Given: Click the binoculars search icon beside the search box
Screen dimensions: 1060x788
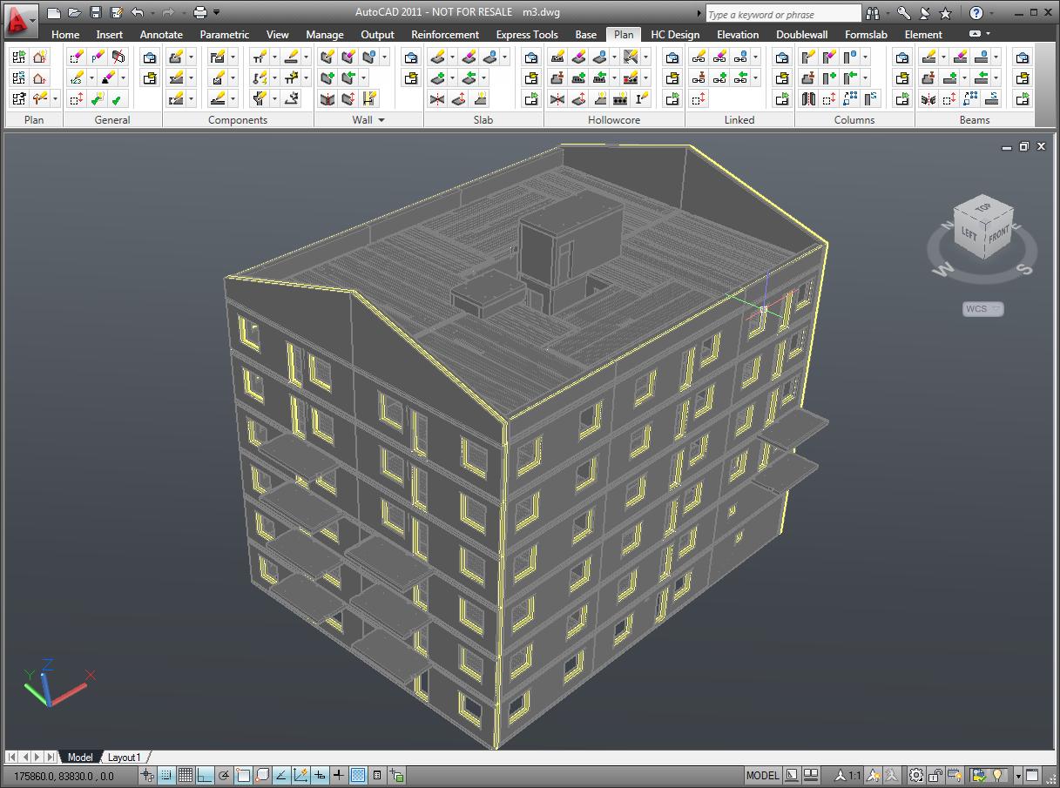Looking at the screenshot, I should [x=872, y=13].
